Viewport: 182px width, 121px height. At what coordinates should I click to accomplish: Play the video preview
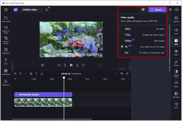[71, 65]
